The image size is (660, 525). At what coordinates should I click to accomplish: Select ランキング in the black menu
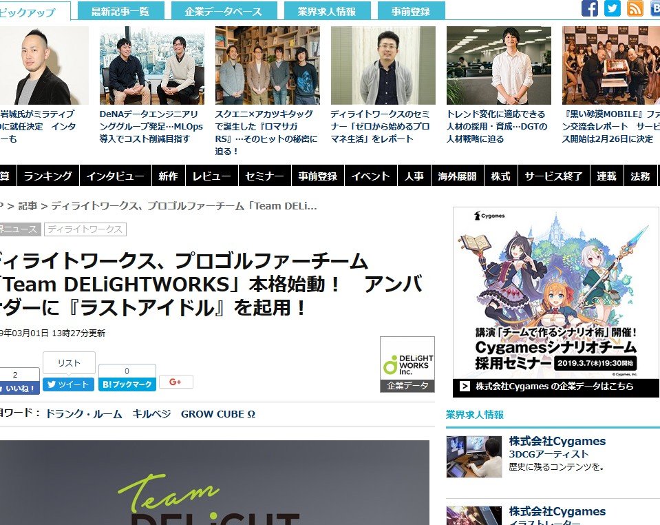[x=48, y=176]
